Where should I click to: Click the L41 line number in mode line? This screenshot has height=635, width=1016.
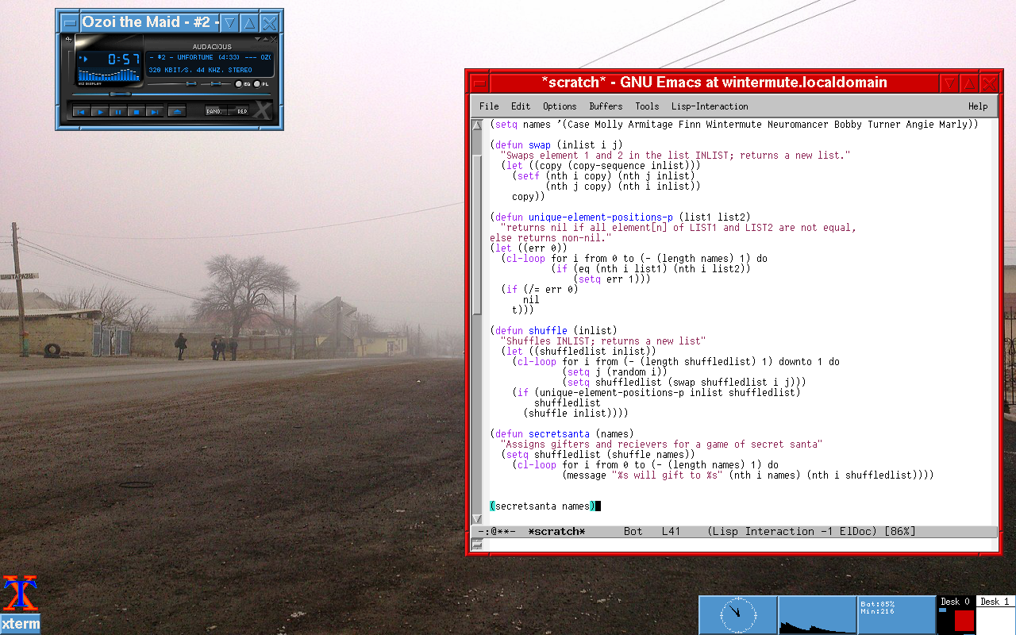click(670, 531)
